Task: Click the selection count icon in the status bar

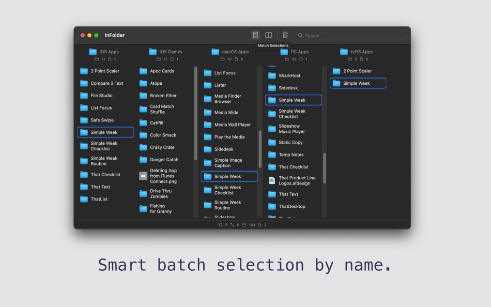Action: click(221, 225)
